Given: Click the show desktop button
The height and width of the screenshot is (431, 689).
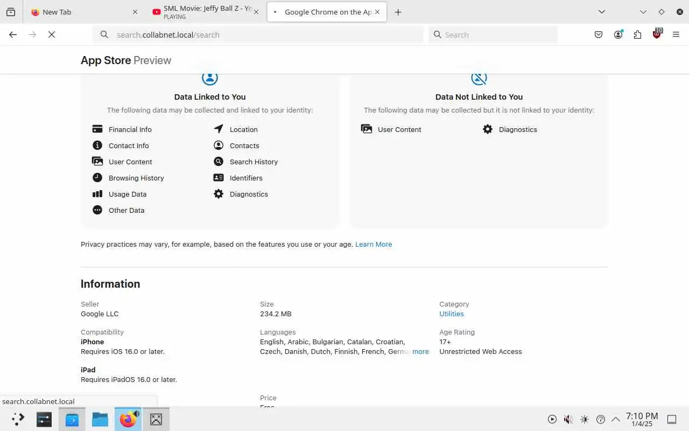Looking at the screenshot, I should (x=672, y=419).
